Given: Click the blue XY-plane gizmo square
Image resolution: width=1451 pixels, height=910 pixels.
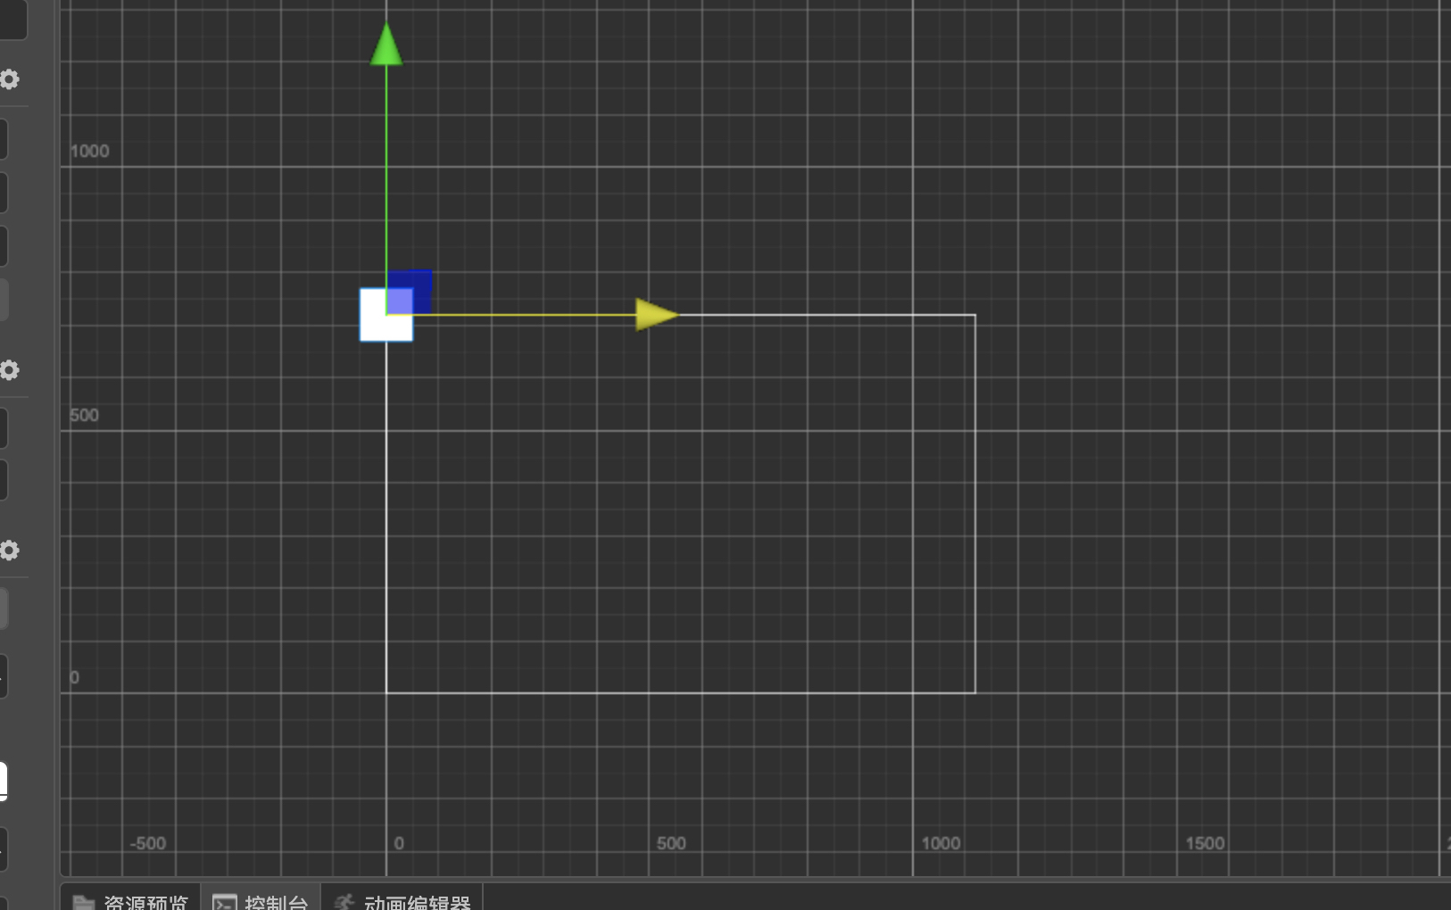Looking at the screenshot, I should pyautogui.click(x=410, y=292).
